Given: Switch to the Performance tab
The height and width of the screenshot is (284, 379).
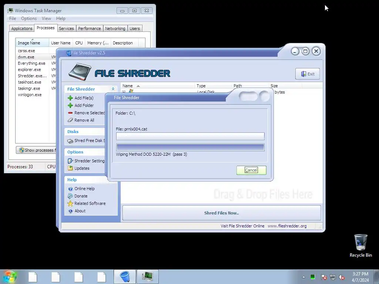Looking at the screenshot, I should tap(90, 28).
